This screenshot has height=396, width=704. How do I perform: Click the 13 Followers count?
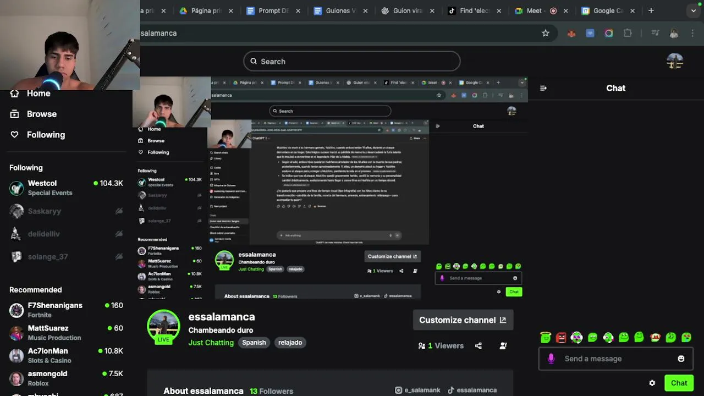[x=271, y=391]
